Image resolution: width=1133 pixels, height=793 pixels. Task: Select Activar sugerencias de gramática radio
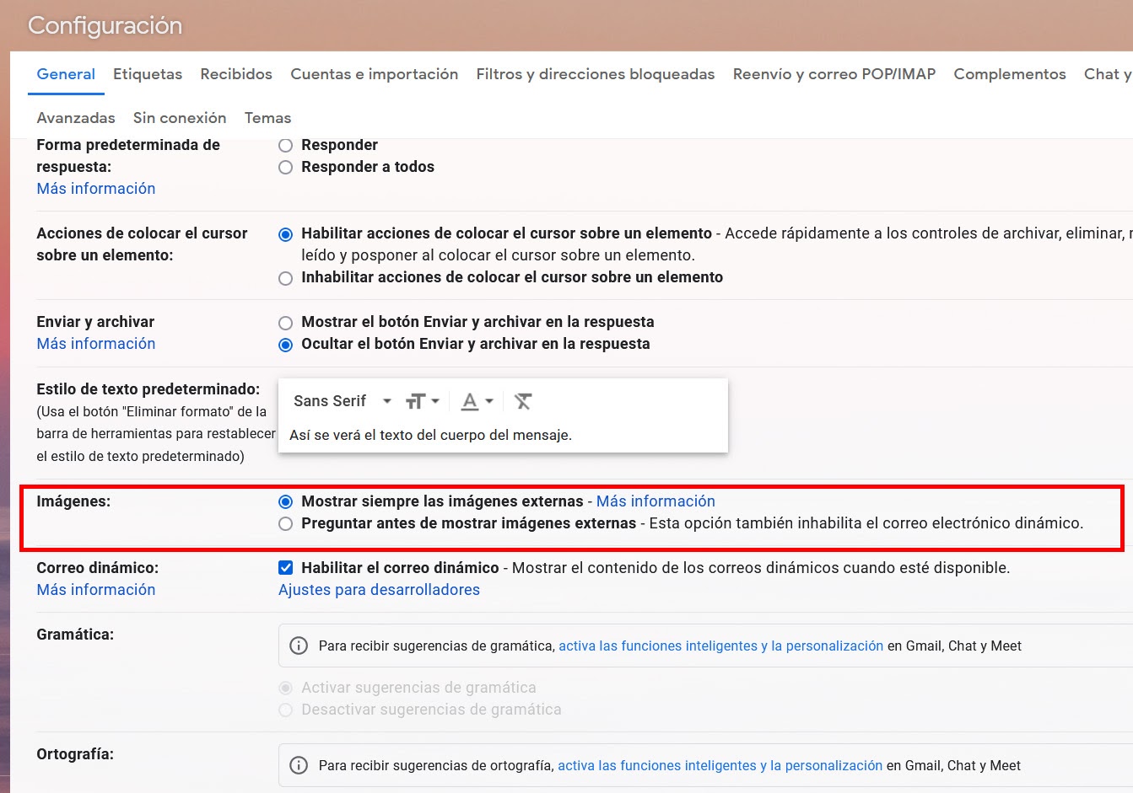286,688
